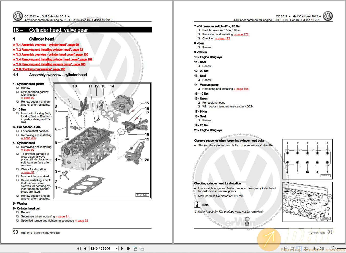
Task: Follow page 92 link under cylinder head removing
Action: [x=28, y=150]
